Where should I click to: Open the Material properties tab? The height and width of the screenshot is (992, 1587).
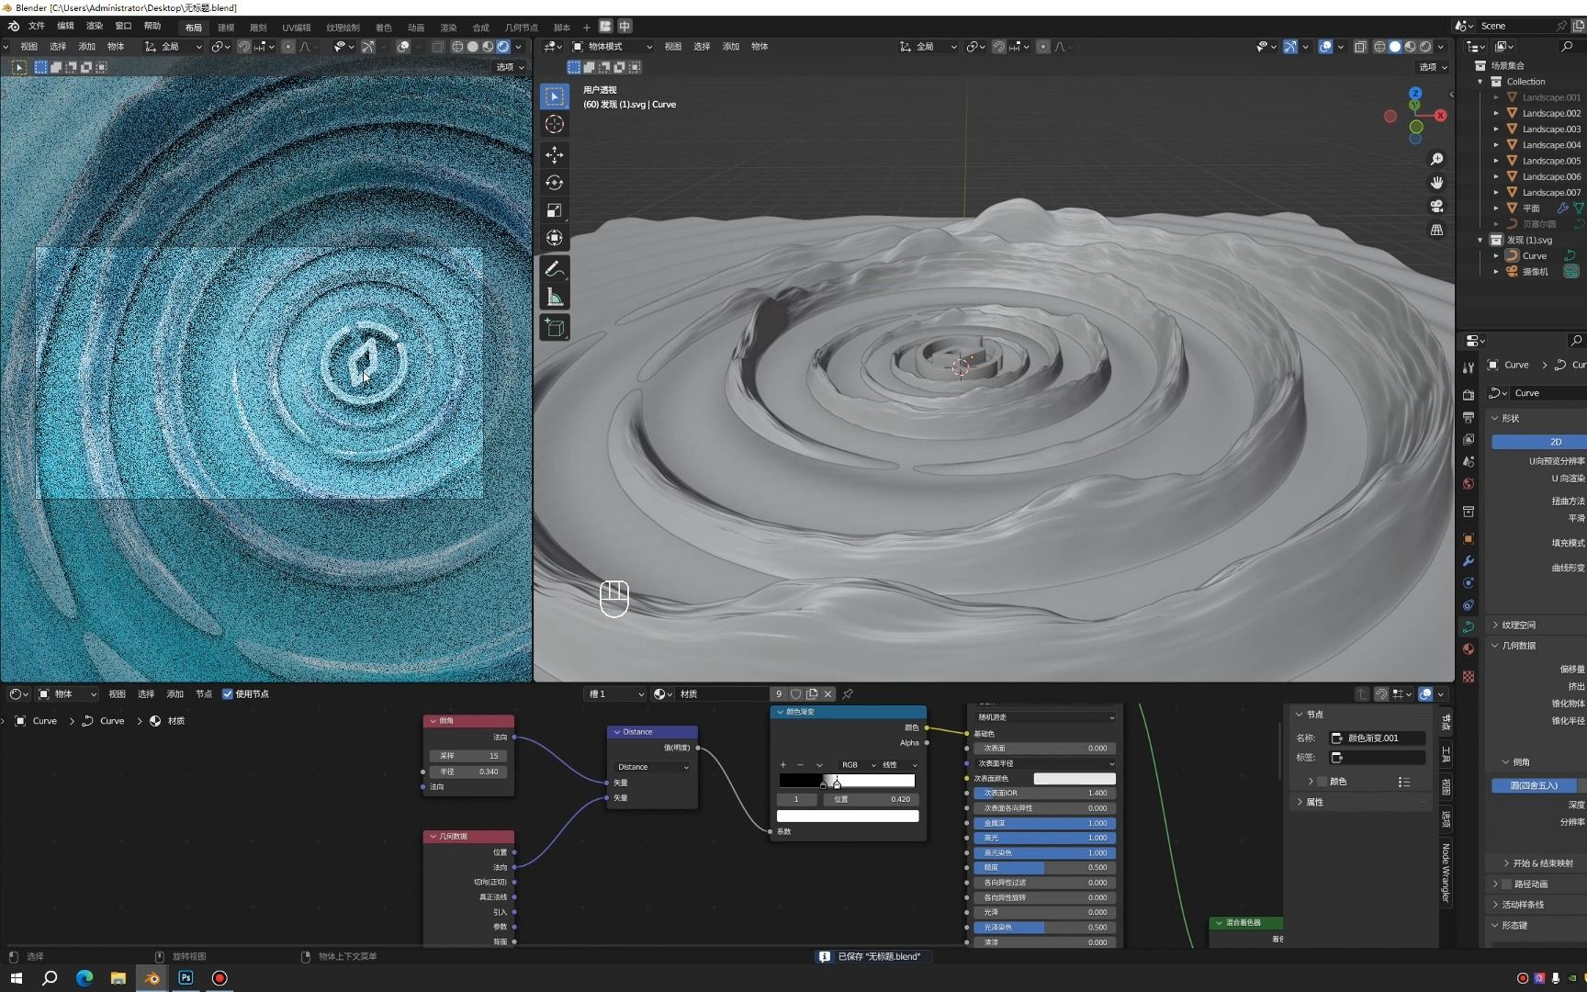tap(1469, 648)
